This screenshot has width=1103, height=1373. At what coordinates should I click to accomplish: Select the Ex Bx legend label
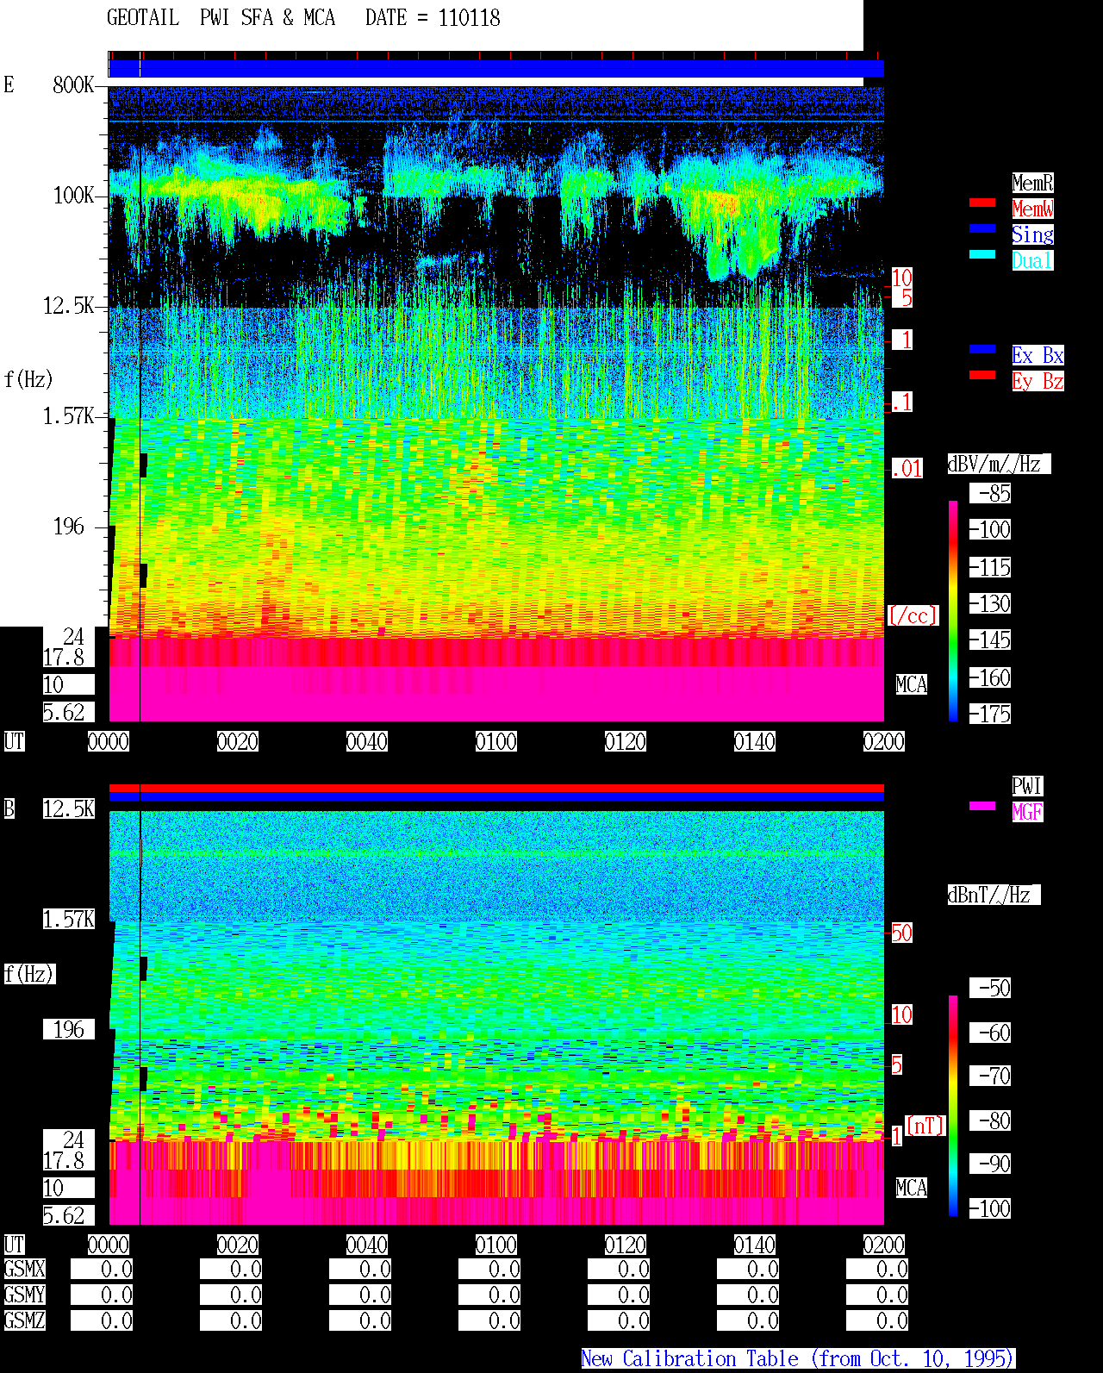tap(1038, 355)
